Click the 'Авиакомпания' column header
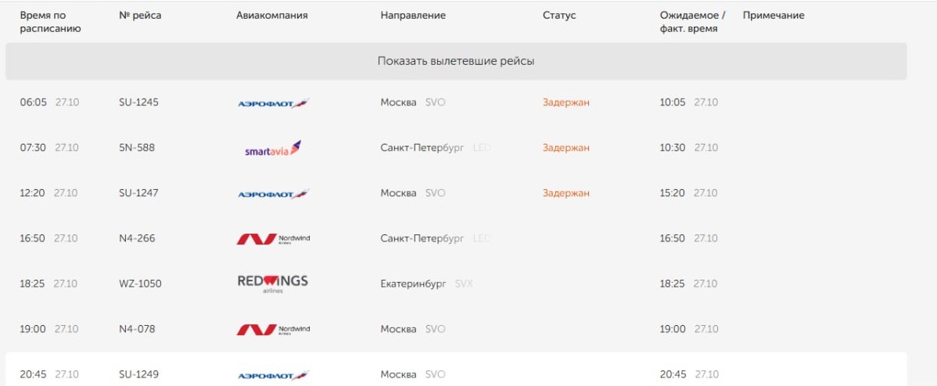Viewport: 937px width, 386px height. pos(271,16)
